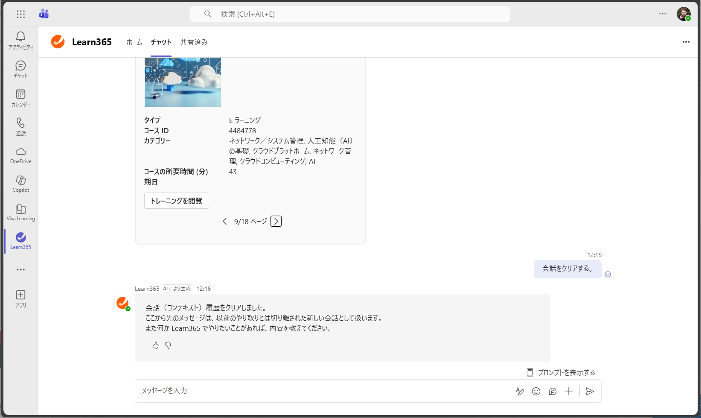
Task: Give thumbs up to the bot reply
Action: click(156, 345)
